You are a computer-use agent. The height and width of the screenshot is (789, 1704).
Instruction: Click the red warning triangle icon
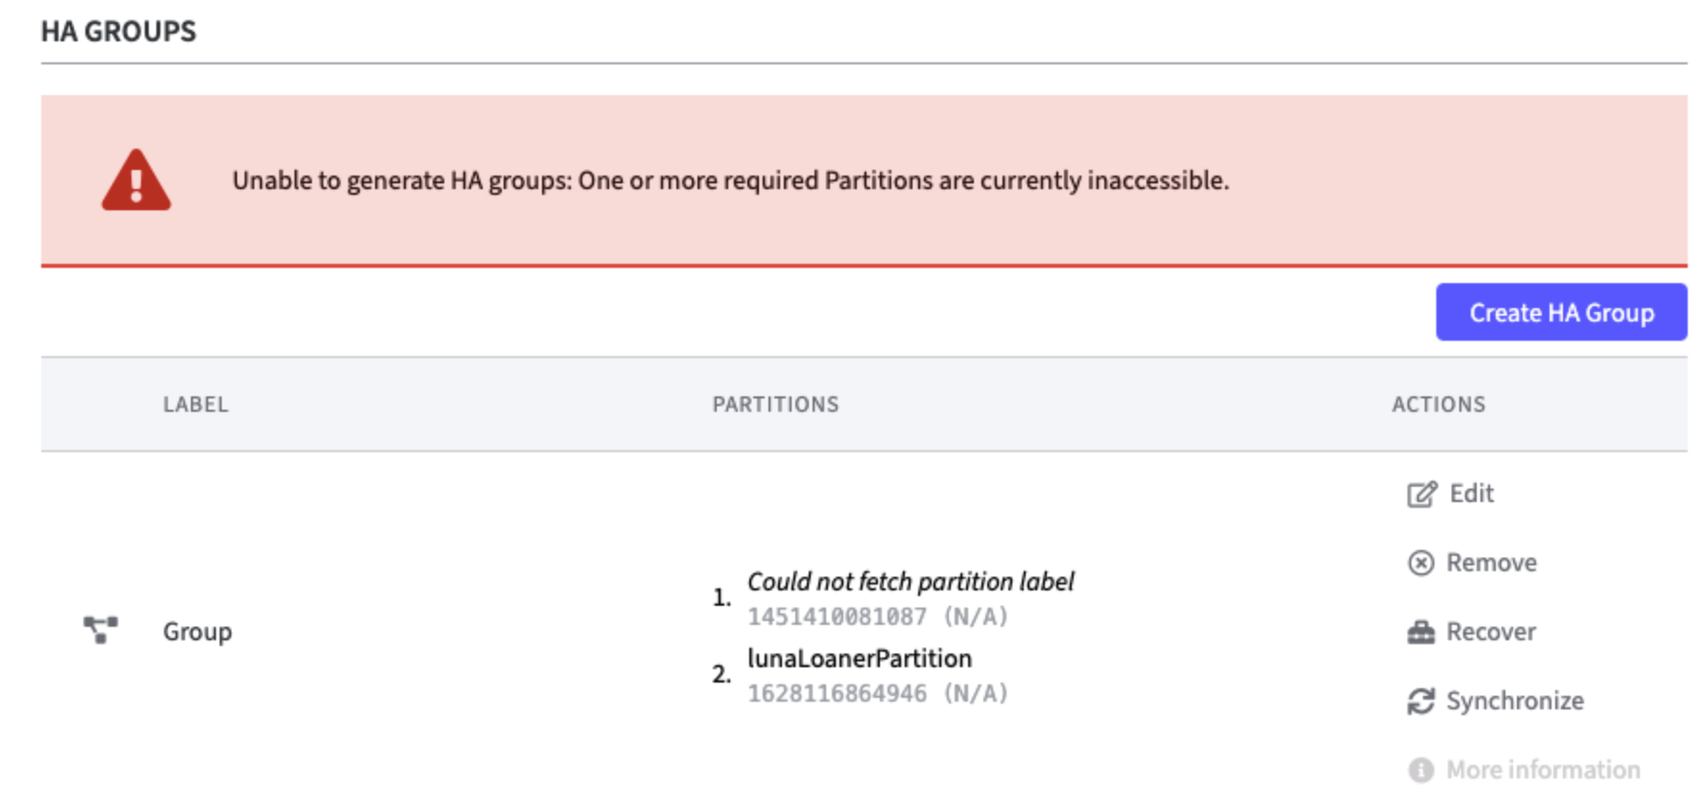[136, 180]
